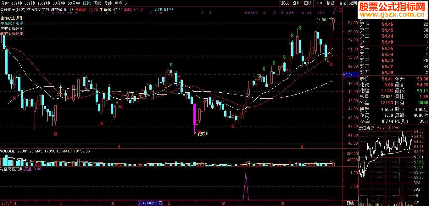Click the § info marker near June

(119, 147)
